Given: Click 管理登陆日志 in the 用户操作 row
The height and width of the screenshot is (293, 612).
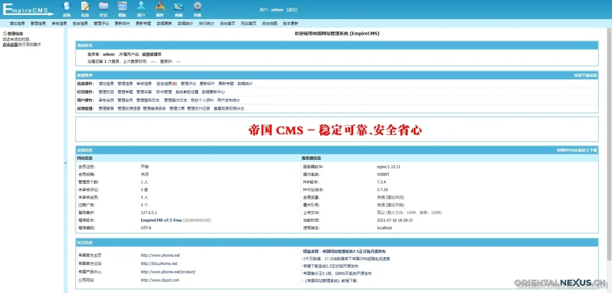Looking at the screenshot, I should pyautogui.click(x=148, y=100).
